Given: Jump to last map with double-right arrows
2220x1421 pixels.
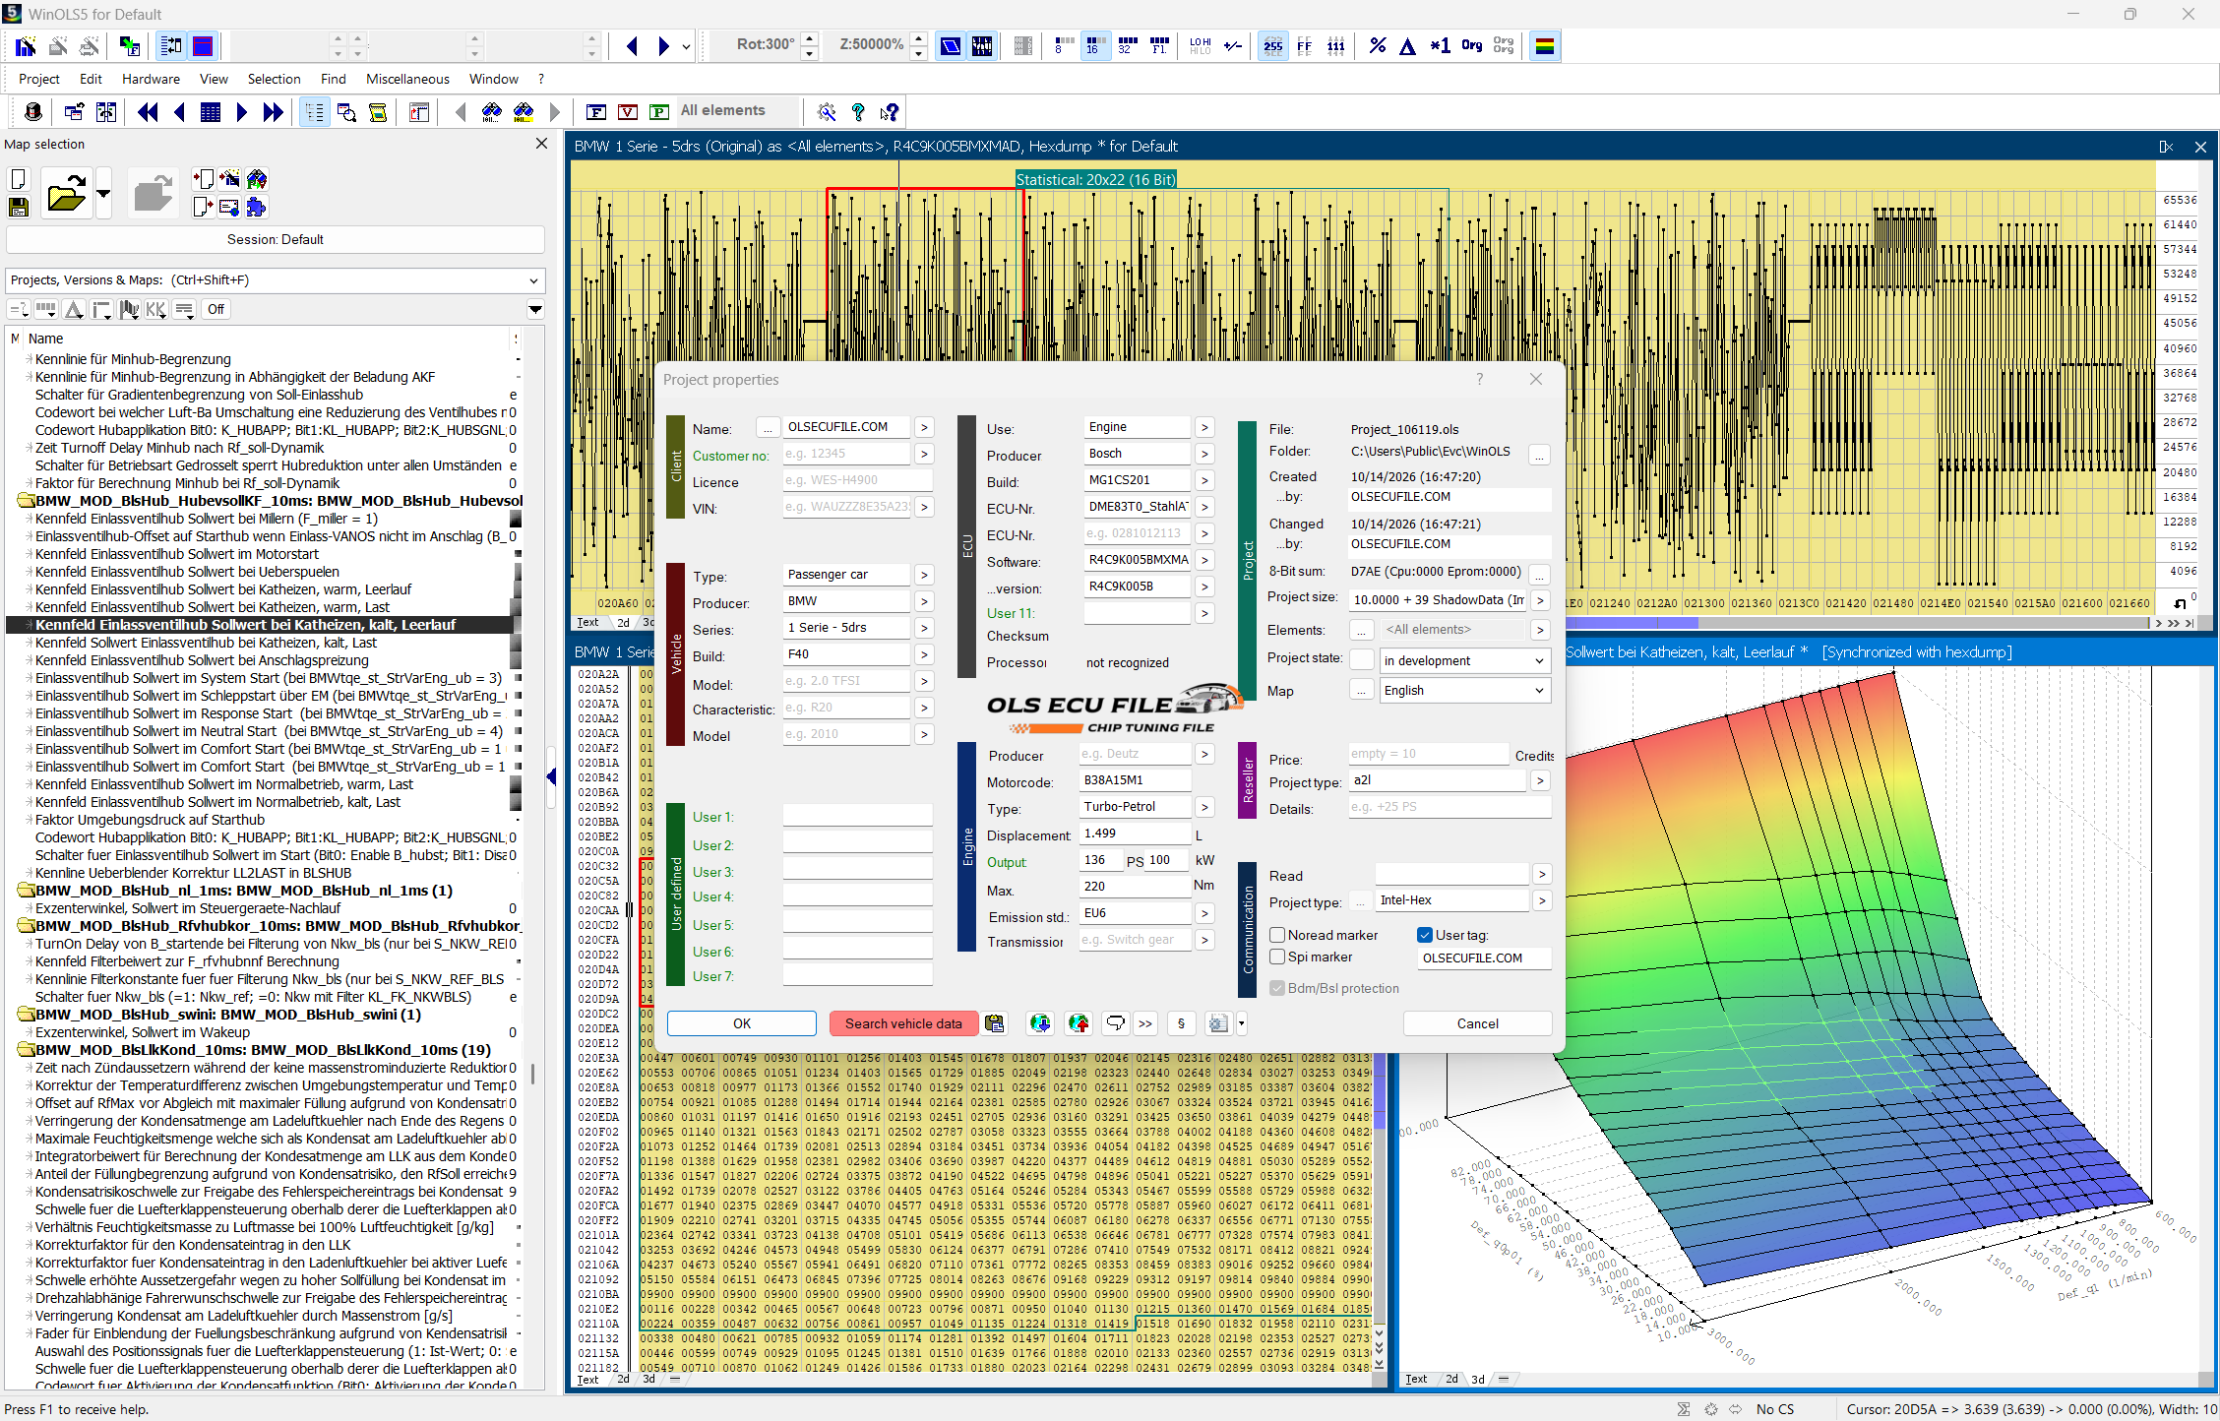Looking at the screenshot, I should pyautogui.click(x=273, y=112).
